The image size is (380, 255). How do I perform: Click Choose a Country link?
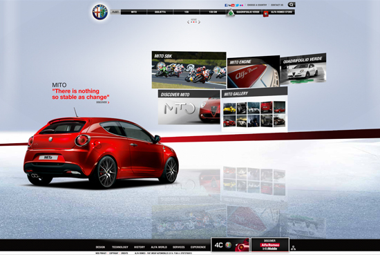257,5
